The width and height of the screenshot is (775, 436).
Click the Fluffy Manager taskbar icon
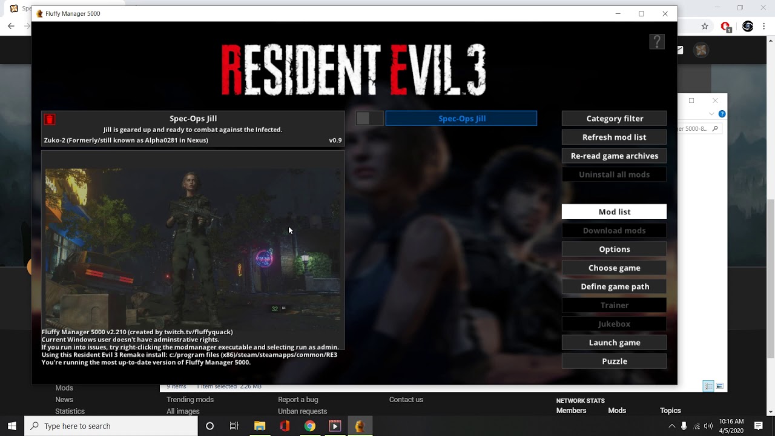click(x=360, y=426)
